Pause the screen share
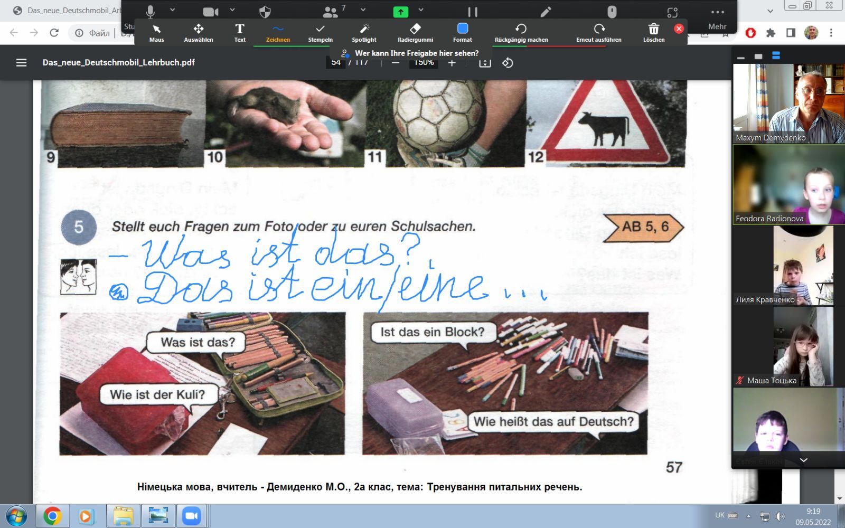Screen dimensions: 845x528 click(473, 11)
